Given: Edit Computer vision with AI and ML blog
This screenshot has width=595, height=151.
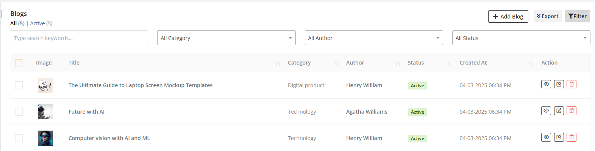Looking at the screenshot, I should [x=559, y=137].
